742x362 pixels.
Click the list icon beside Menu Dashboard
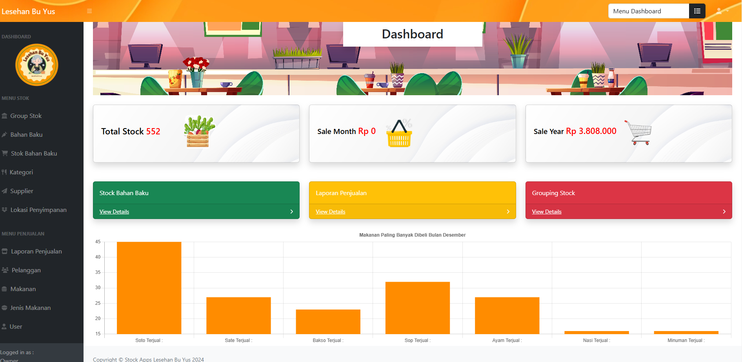click(x=697, y=11)
